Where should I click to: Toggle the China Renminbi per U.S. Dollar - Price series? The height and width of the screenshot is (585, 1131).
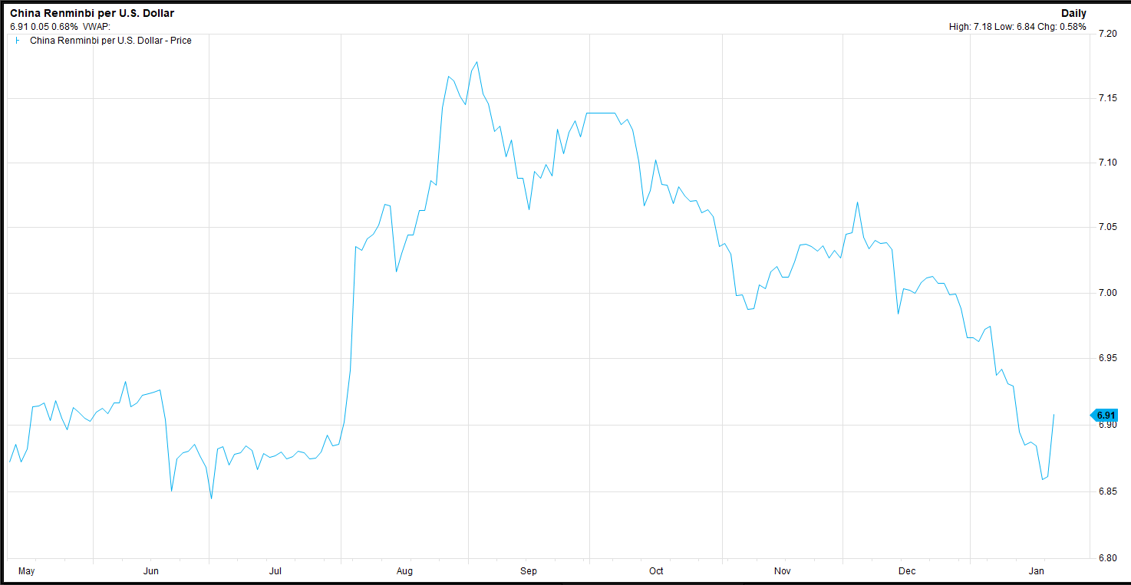coord(110,39)
